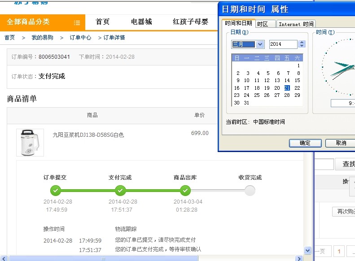Cancel the dialog with 取消

point(340,143)
